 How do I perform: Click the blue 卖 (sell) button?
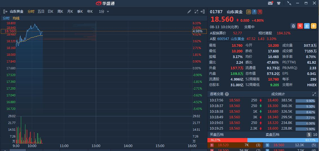(x=307, y=26)
